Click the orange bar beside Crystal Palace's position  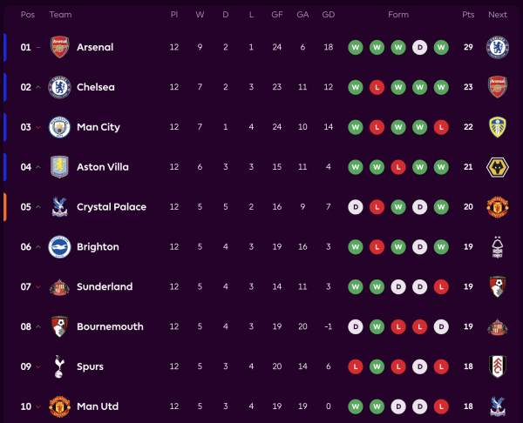(4, 207)
